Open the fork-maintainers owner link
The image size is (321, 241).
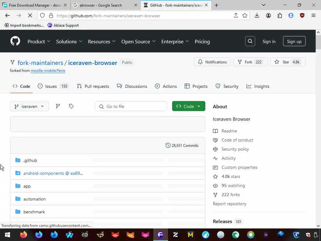click(x=40, y=63)
